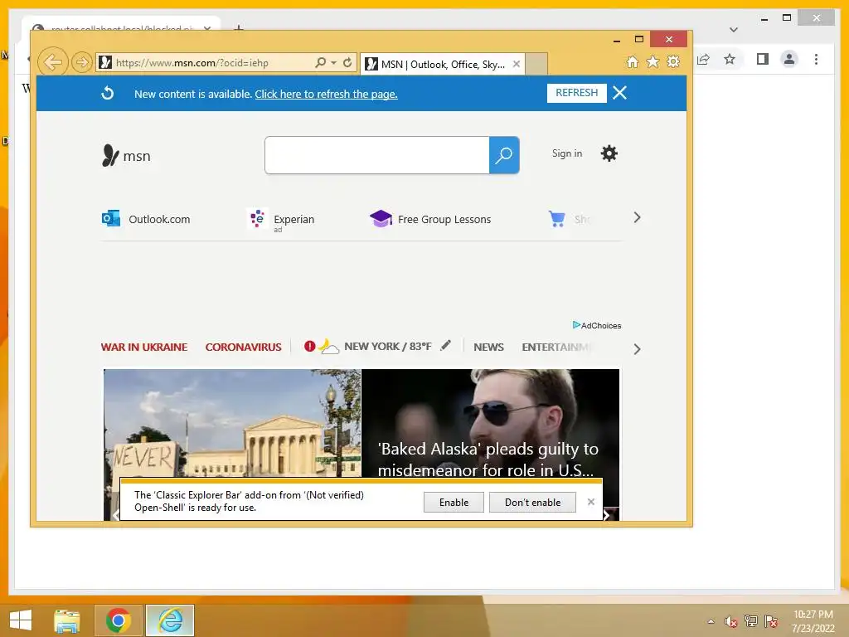Click Sign in on MSN
849x637 pixels.
(x=567, y=153)
